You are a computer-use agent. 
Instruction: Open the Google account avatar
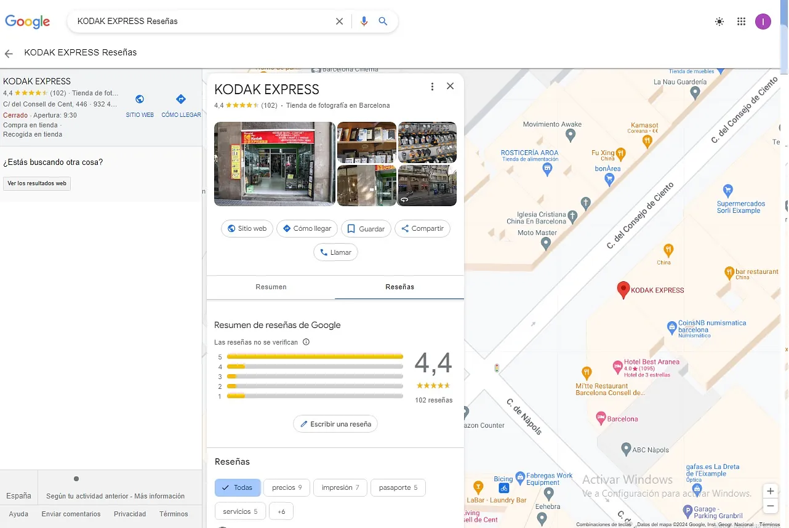click(x=763, y=22)
